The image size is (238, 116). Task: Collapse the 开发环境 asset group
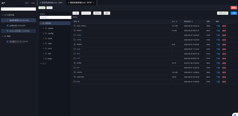(2, 15)
